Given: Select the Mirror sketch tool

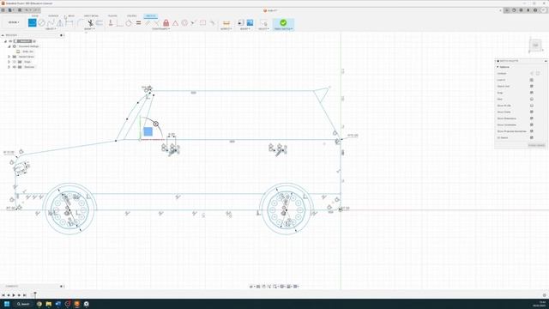Looking at the screenshot, I should (x=60, y=23).
